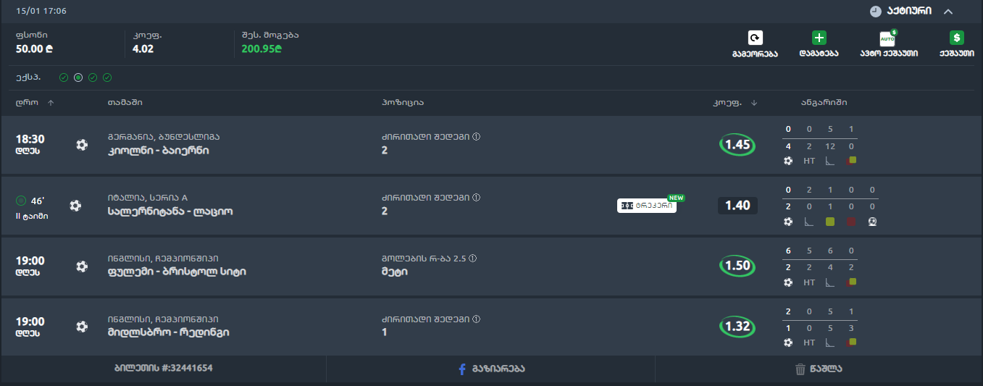Click the football icon in the კიოლნი - ბაიერნი row
Image resolution: width=983 pixels, height=386 pixels.
(81, 145)
